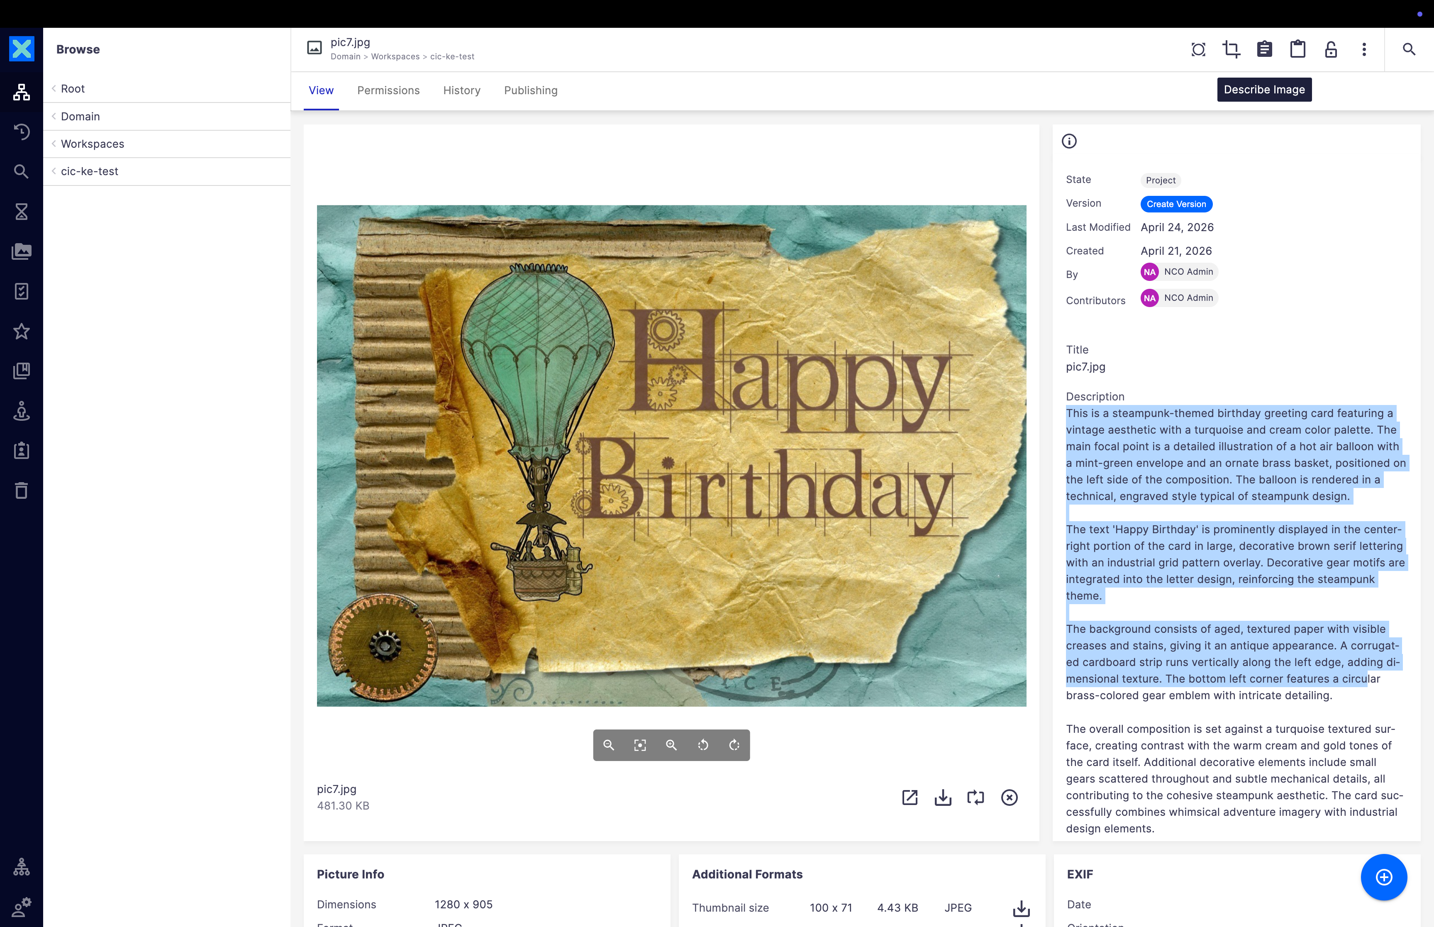Rotate the image counterclockwise
This screenshot has height=927, width=1434.
coord(703,744)
